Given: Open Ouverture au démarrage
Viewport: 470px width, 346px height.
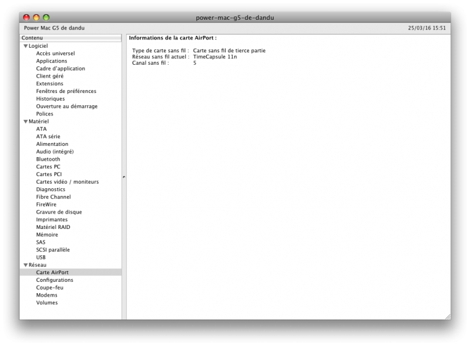Looking at the screenshot, I should (x=67, y=107).
